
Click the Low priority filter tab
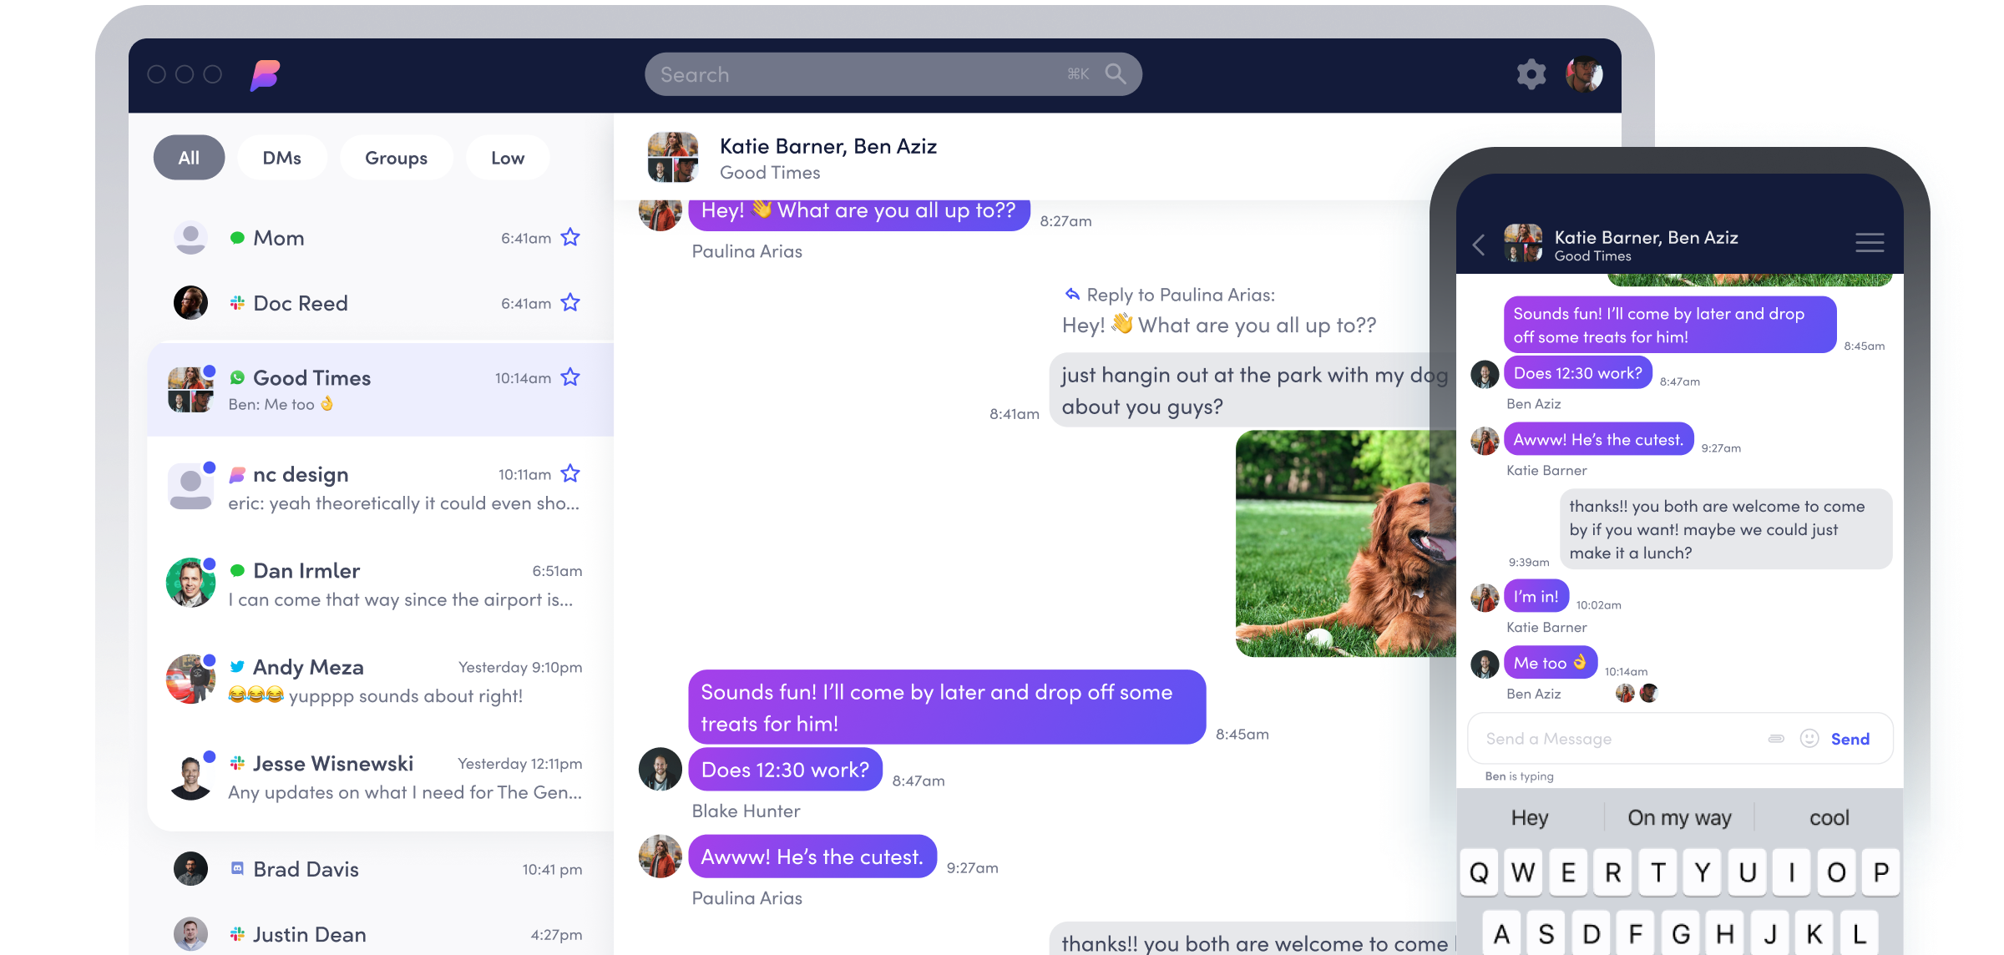(x=508, y=156)
